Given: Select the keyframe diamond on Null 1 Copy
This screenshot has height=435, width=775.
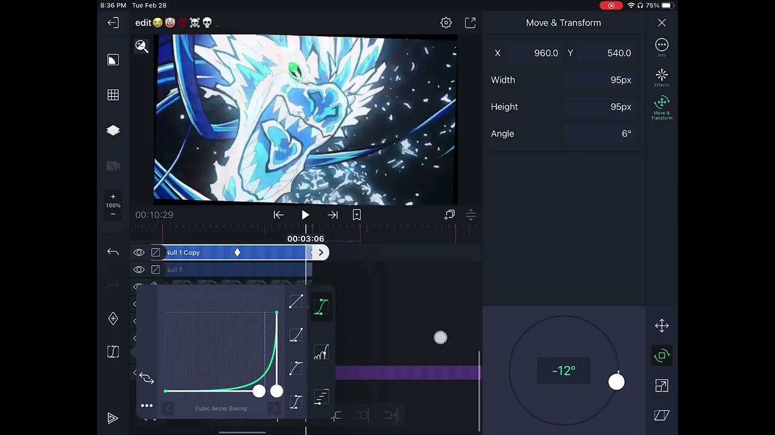Looking at the screenshot, I should pos(237,253).
